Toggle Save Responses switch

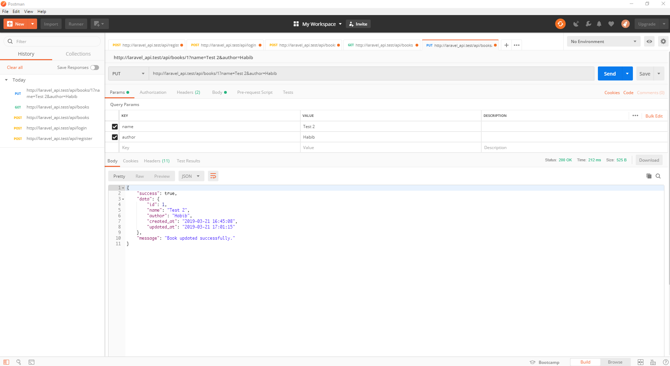click(95, 68)
